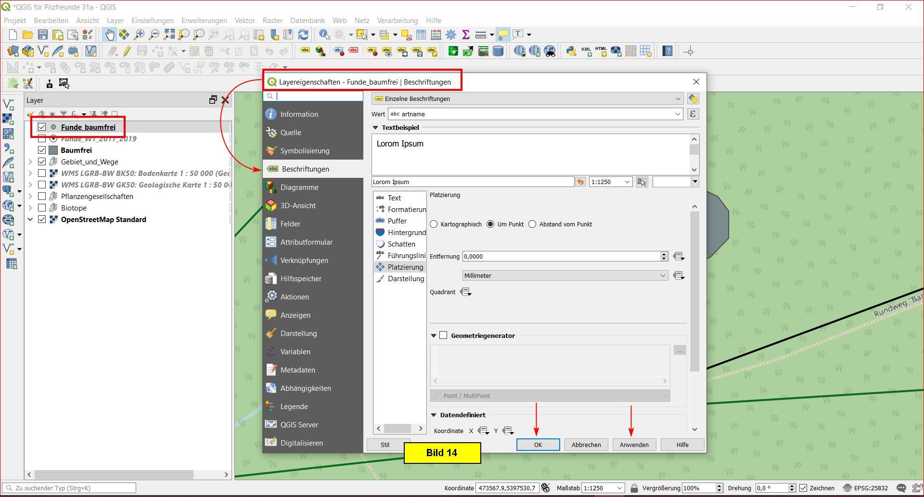Image resolution: width=924 pixels, height=497 pixels.
Task: Select the Kartographisch radio button
Action: (434, 224)
